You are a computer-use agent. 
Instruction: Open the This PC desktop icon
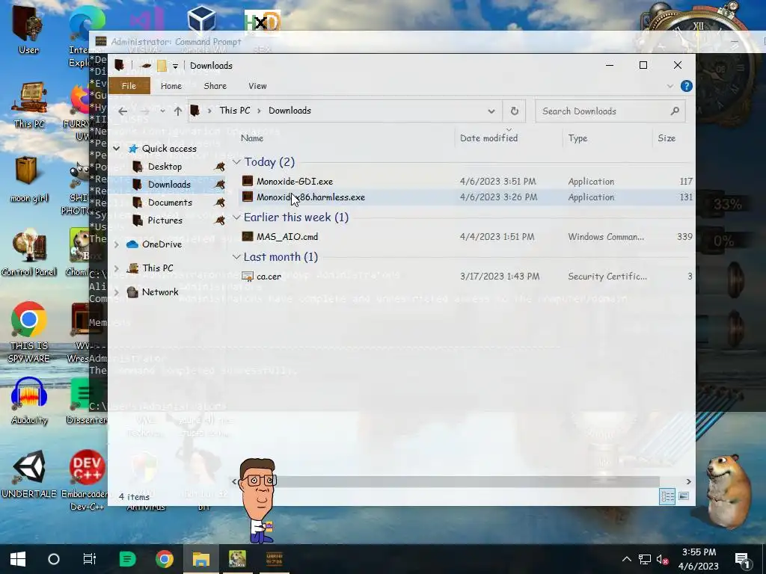[29, 105]
